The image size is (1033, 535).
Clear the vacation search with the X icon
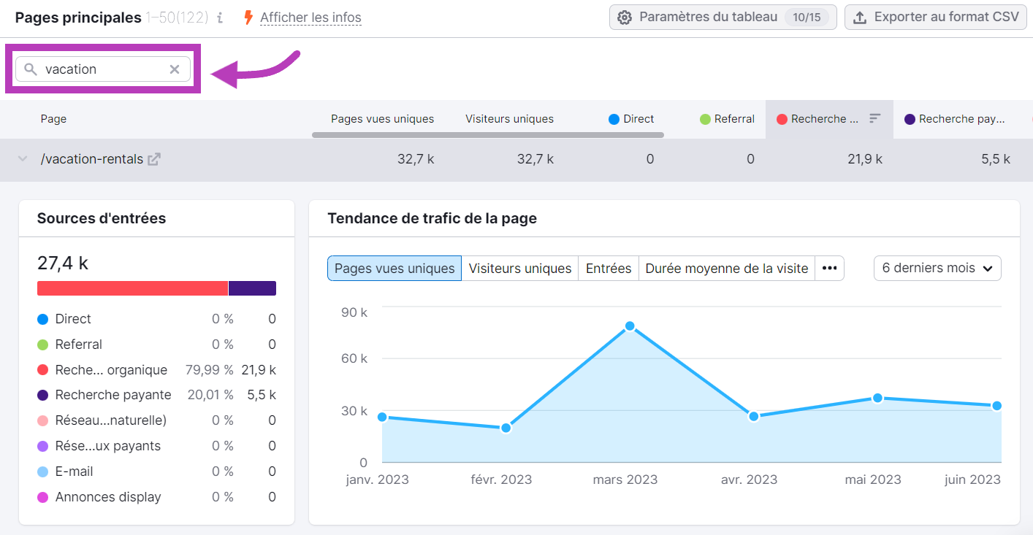174,69
